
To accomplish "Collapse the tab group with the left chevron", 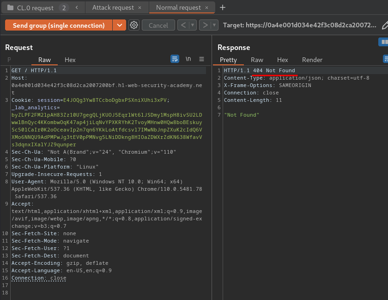I will (x=77, y=8).
